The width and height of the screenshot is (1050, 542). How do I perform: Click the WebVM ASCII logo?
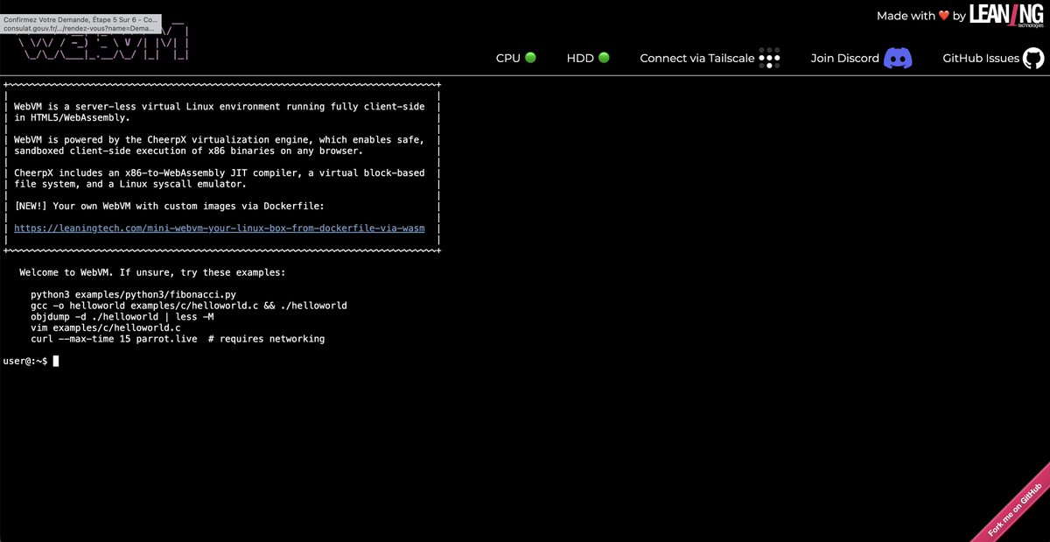[x=105, y=42]
